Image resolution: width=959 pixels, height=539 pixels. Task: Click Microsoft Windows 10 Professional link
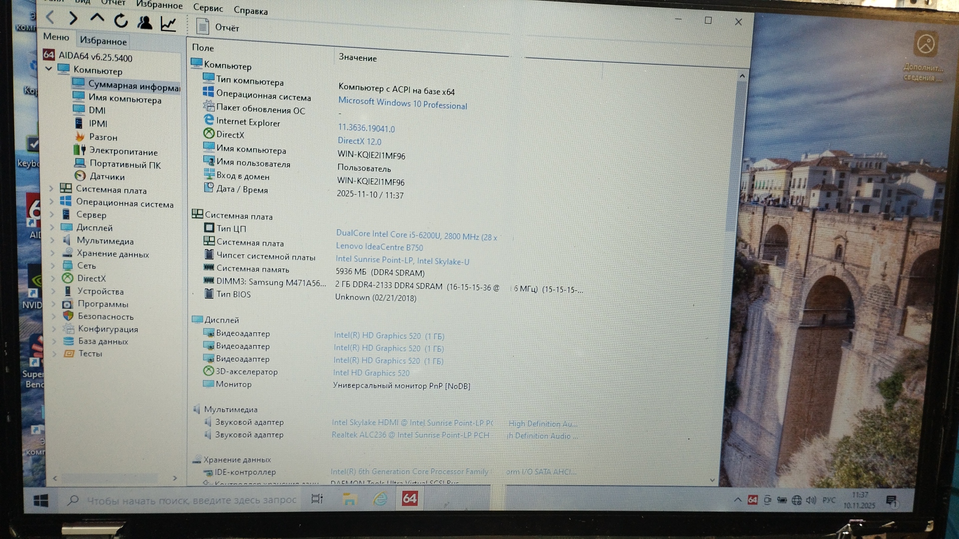coord(403,103)
